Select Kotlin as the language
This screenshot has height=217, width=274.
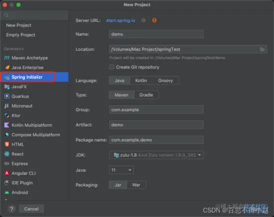141,80
